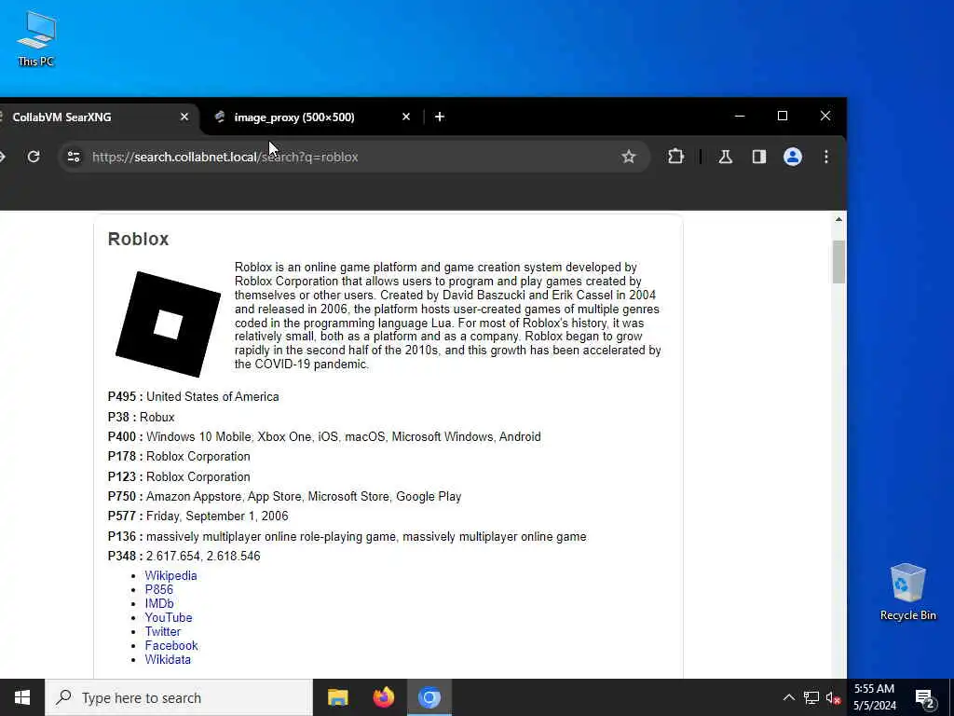The width and height of the screenshot is (954, 716).
Task: Open network status tray icon
Action: 811,697
